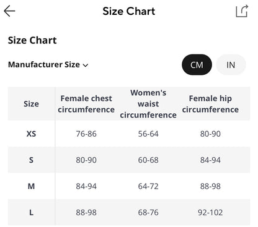Screen dimensions: 258x227
Task: Click the bold Size Chart section heading
Action: [32, 40]
